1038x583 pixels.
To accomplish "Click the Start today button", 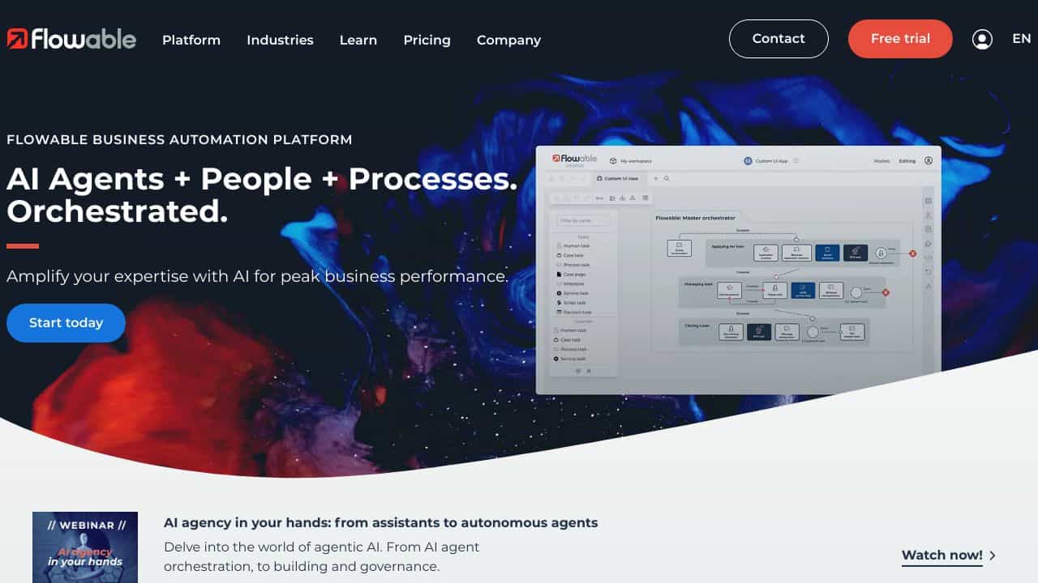I will [66, 323].
